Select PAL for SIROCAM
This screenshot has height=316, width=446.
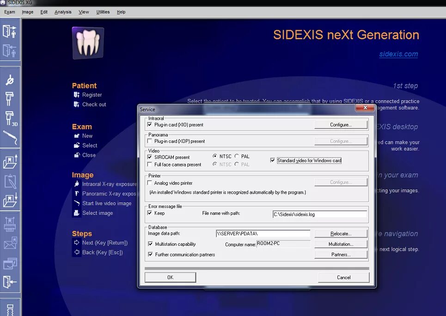pyautogui.click(x=237, y=156)
